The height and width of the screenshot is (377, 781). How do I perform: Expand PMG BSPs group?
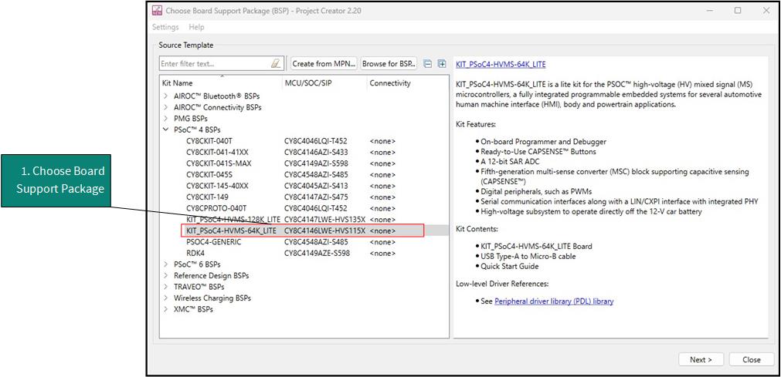click(165, 119)
